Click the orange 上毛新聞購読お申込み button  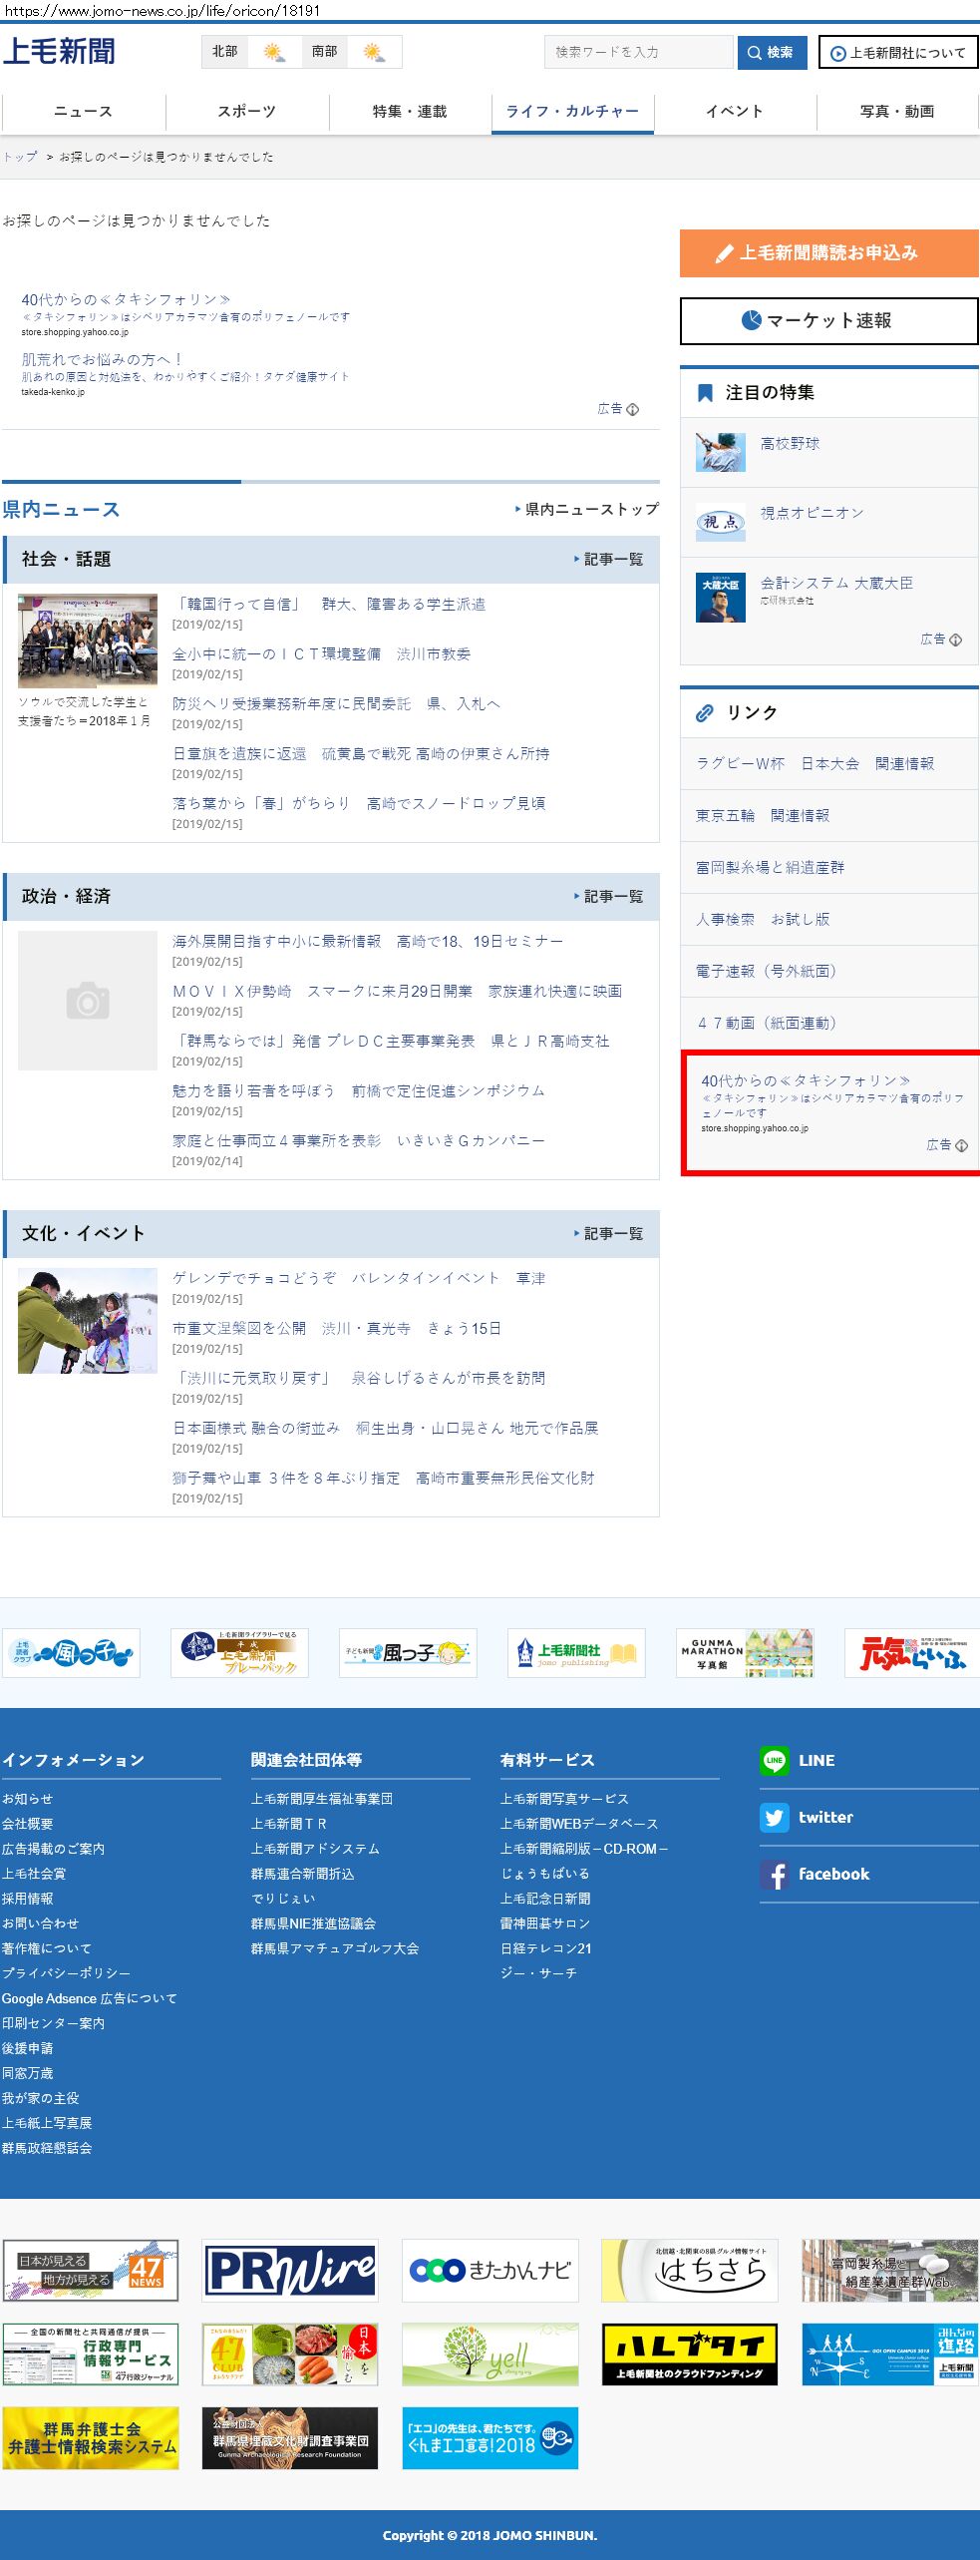click(x=828, y=253)
